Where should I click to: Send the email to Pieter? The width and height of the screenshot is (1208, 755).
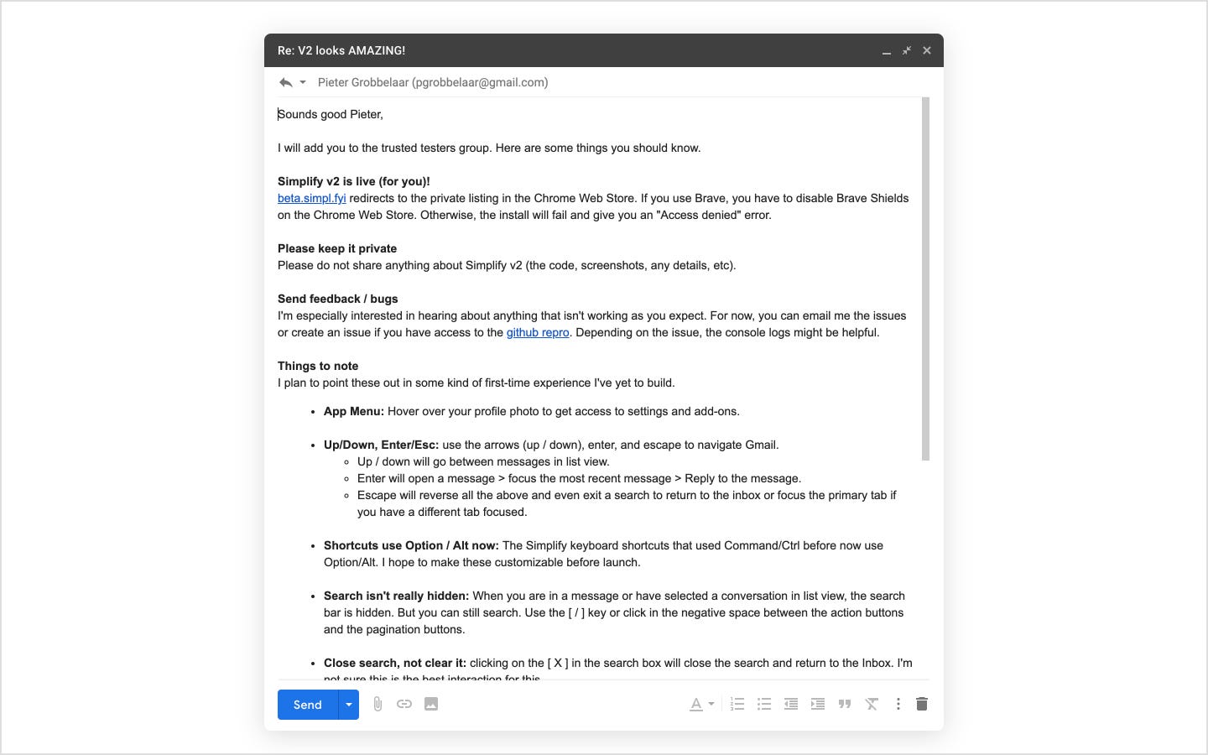click(306, 705)
